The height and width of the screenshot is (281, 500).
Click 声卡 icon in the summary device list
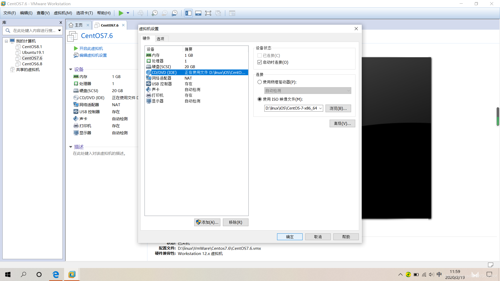[76, 119]
